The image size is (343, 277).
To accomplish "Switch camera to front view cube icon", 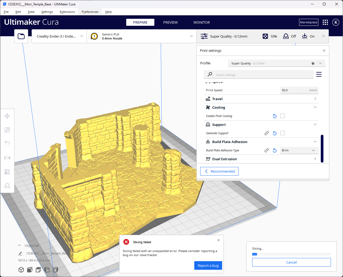I will (29, 270).
